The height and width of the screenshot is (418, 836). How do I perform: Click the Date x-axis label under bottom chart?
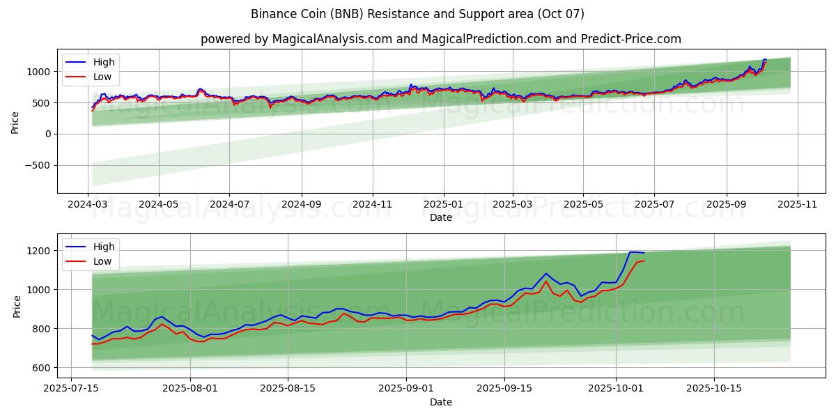(x=440, y=403)
